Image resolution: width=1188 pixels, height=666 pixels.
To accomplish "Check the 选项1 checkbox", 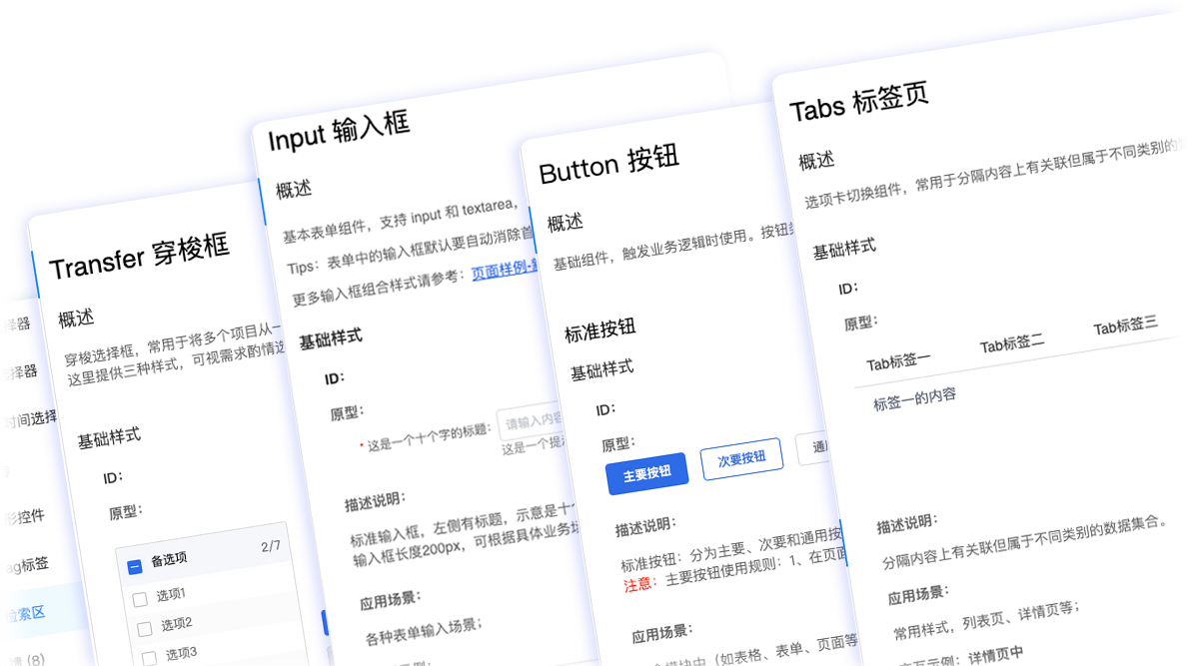I will pyautogui.click(x=140, y=598).
